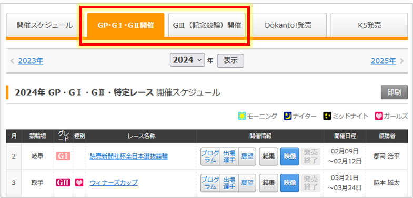The image size is (413, 198).
Task: Click the モーニング sun legend icon
Action: [242, 116]
